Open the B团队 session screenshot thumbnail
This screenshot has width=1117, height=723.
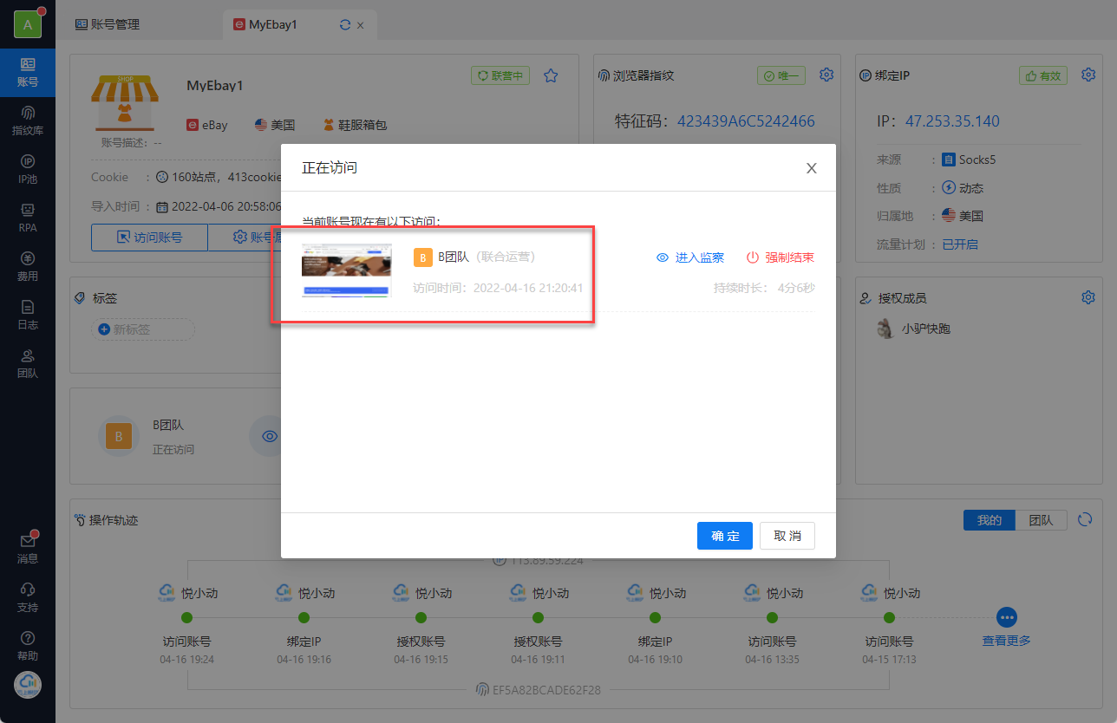click(346, 271)
